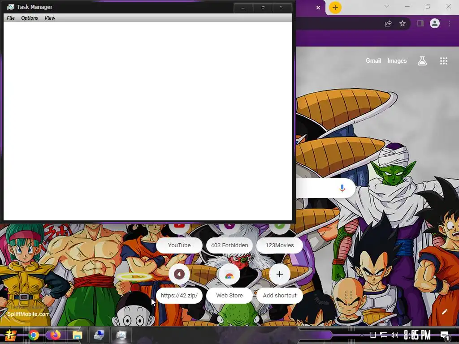Click the Task Manager title bar icon
Screen dimensions: 459x344
pos(11,7)
